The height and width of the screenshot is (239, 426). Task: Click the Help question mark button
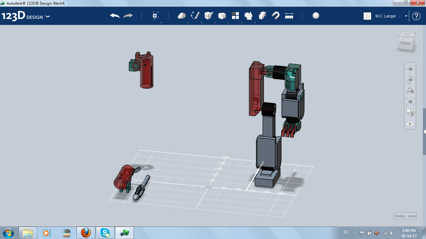[x=417, y=16]
